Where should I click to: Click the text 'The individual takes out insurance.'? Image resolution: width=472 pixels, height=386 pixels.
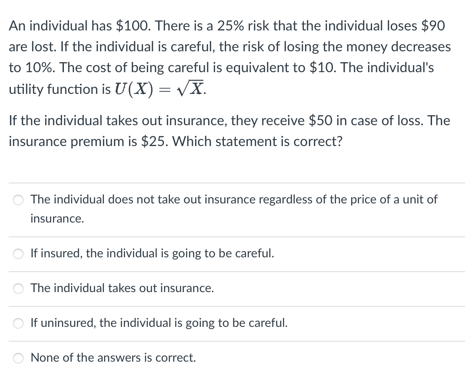[x=122, y=288]
